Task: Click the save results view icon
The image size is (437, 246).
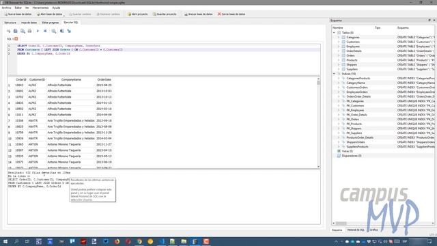Action: [62, 31]
